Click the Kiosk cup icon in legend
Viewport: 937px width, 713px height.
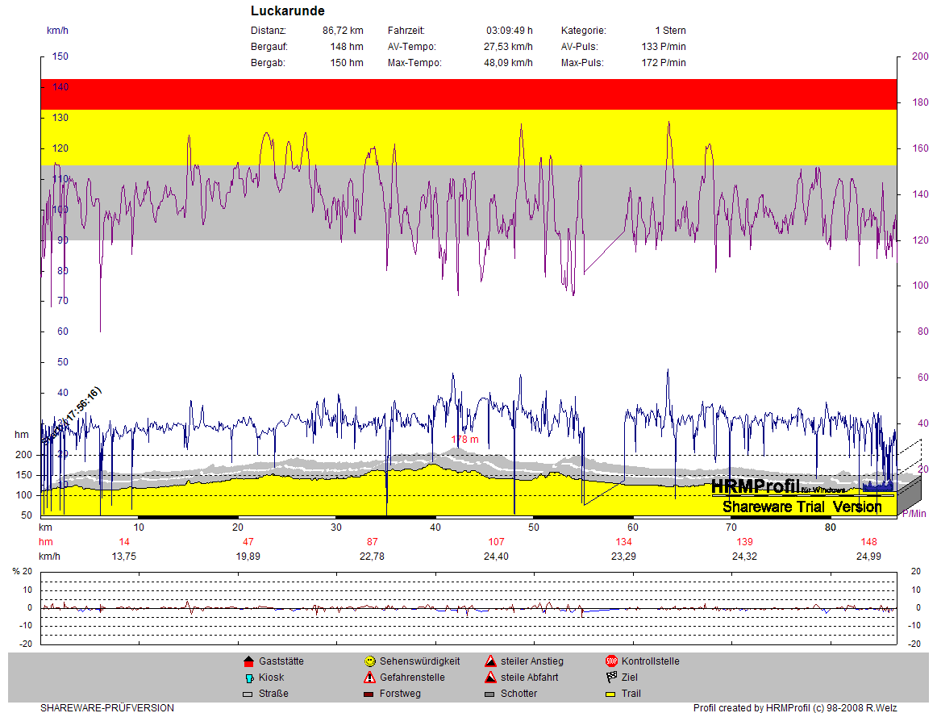coord(248,678)
